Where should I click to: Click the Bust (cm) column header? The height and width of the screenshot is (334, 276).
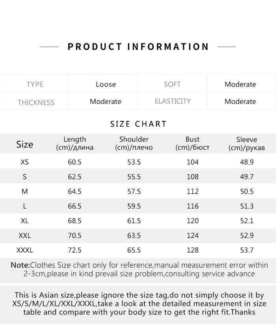(x=192, y=143)
